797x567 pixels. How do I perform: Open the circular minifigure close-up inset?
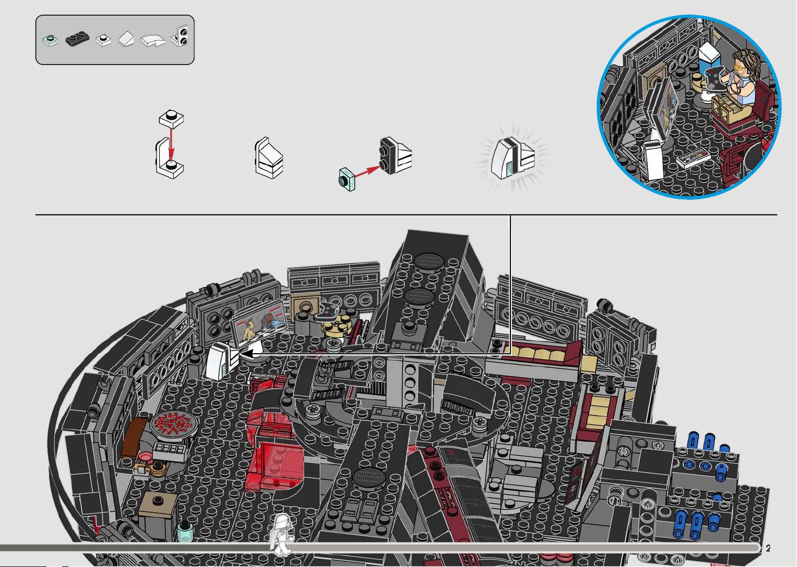point(689,107)
